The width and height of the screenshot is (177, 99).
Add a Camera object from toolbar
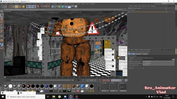point(73,7)
